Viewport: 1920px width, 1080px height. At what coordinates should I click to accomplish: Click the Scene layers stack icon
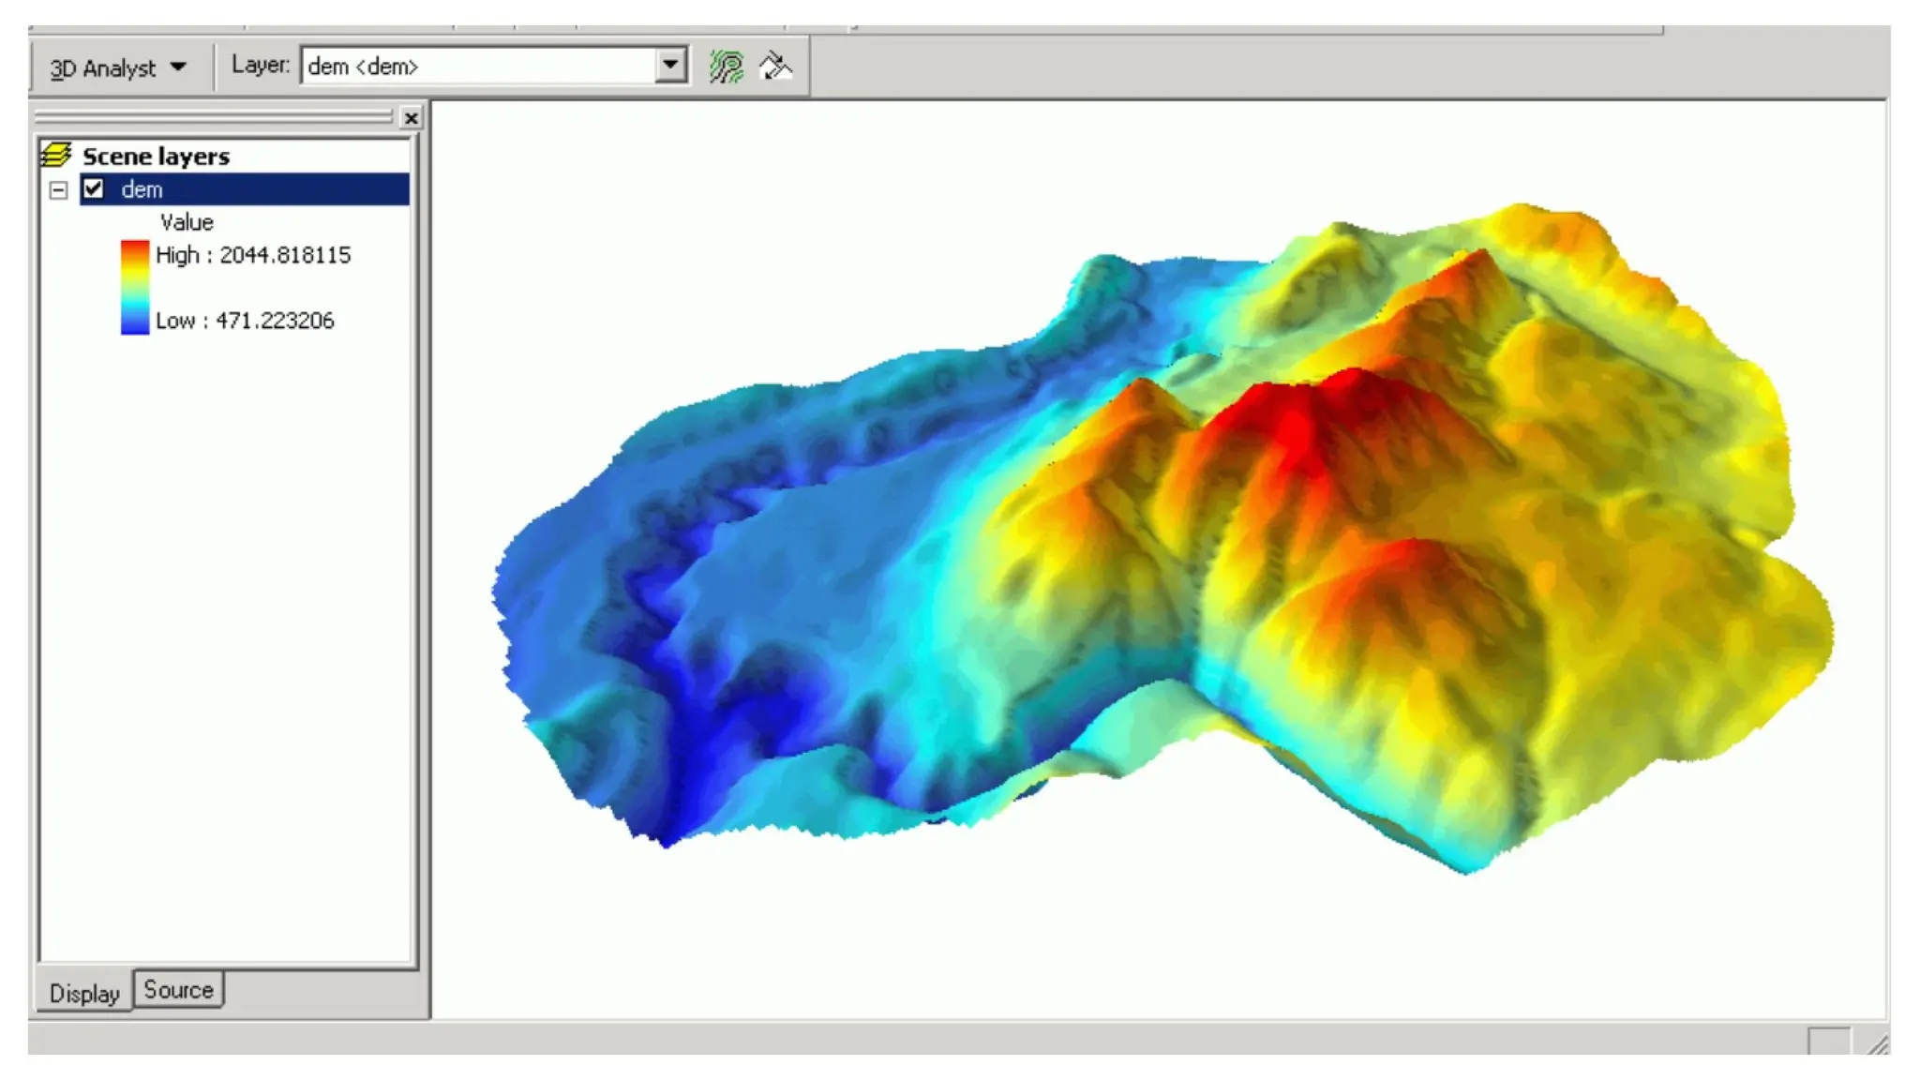click(57, 156)
